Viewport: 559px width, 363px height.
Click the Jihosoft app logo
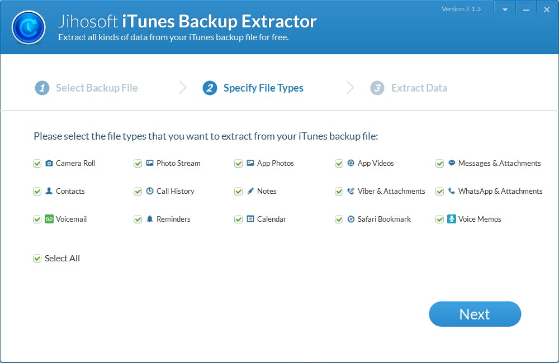point(29,27)
